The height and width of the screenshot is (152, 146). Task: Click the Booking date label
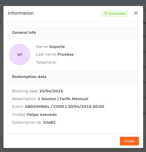click(x=25, y=91)
